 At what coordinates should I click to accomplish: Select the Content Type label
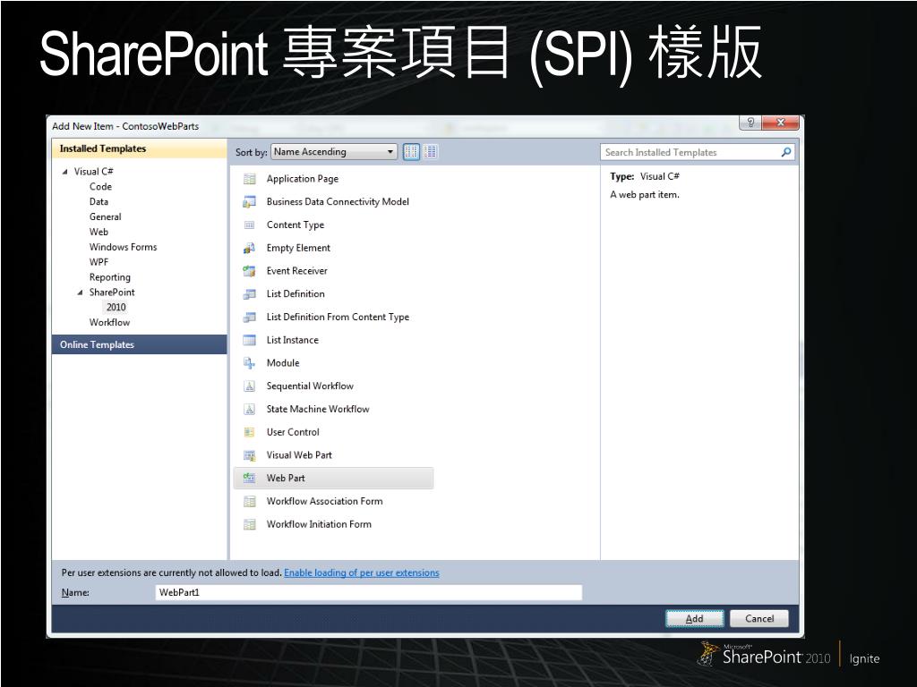(296, 225)
